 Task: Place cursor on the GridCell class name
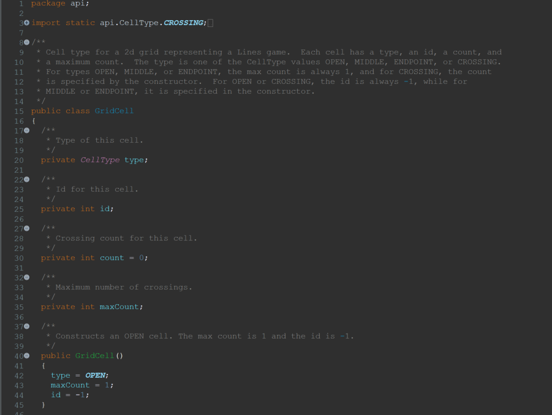pyautogui.click(x=113, y=111)
